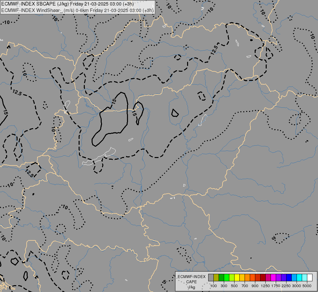Click the 'J/kg' unit label in legend
This screenshot has height=292, width=318.
[x=191, y=287]
